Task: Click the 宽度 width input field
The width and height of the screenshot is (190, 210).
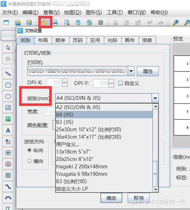Action: [49, 111]
